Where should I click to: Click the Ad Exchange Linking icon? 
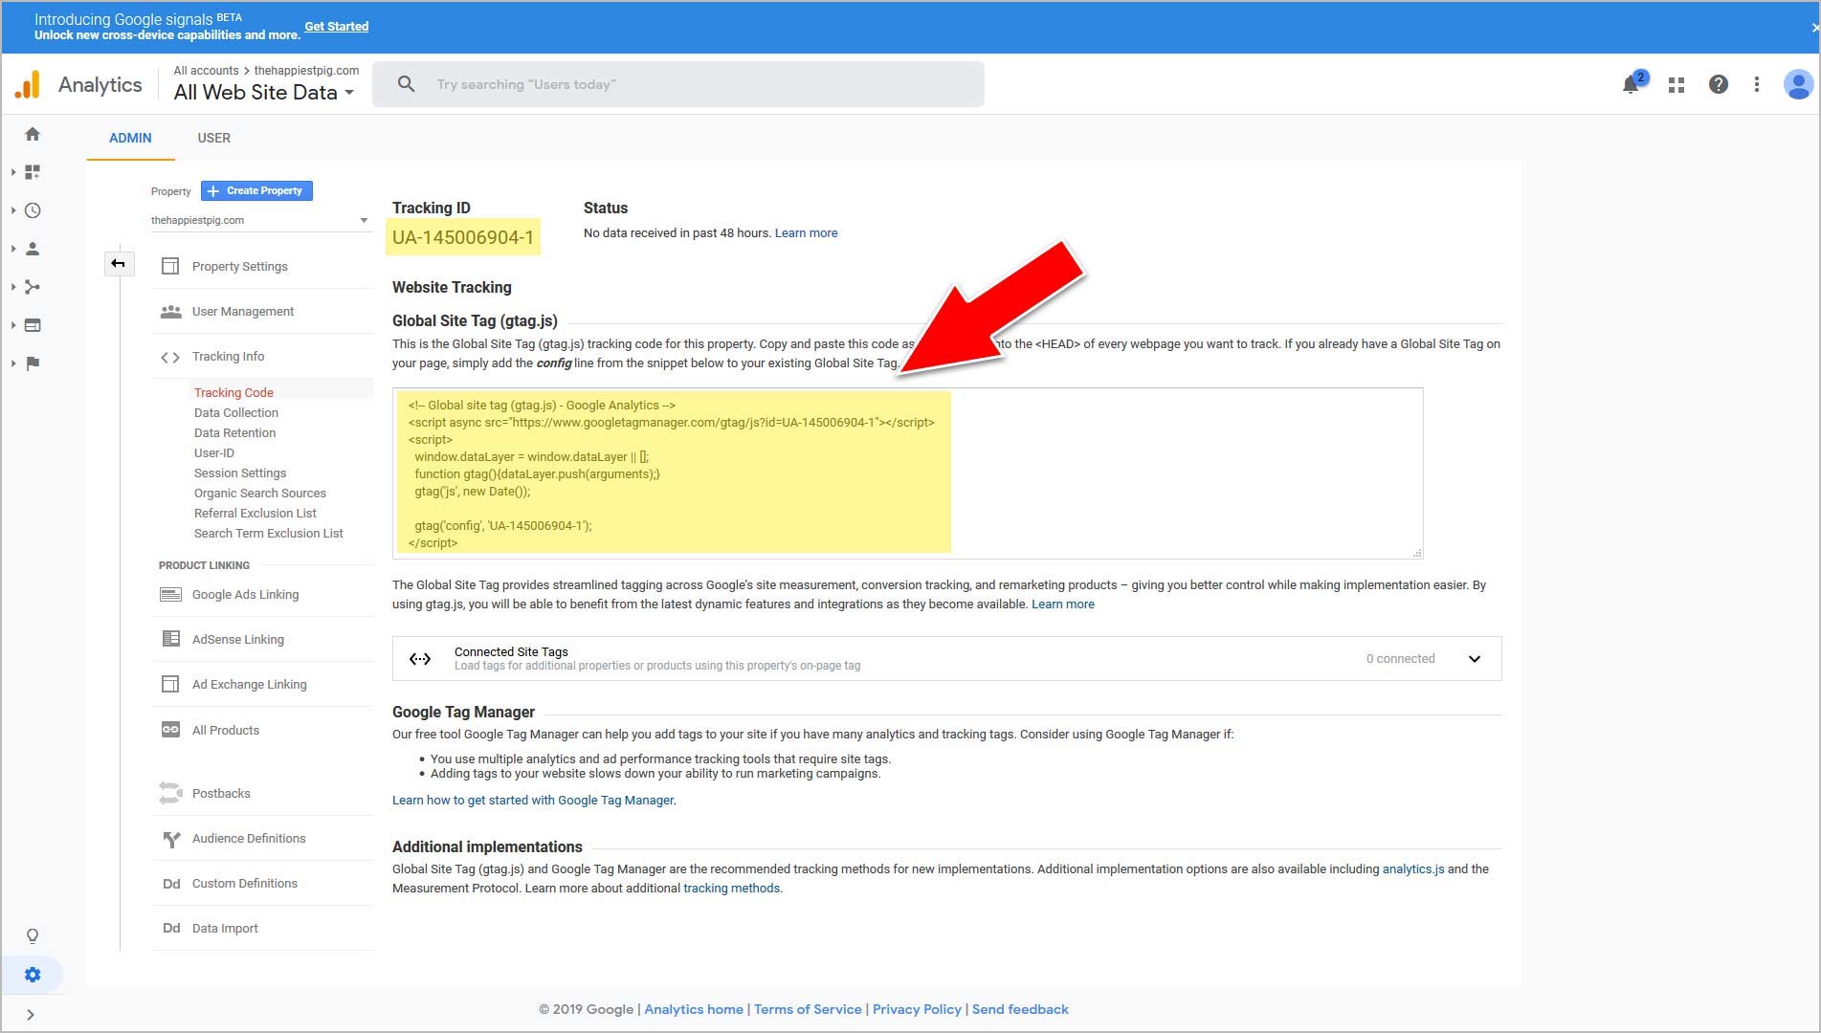click(170, 684)
